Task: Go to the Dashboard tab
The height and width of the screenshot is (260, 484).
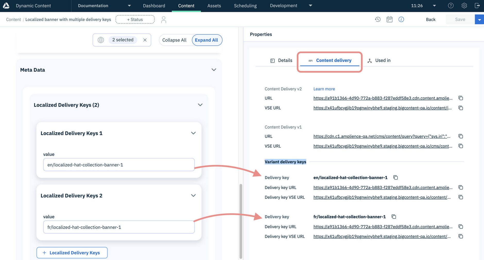Action: click(x=154, y=6)
